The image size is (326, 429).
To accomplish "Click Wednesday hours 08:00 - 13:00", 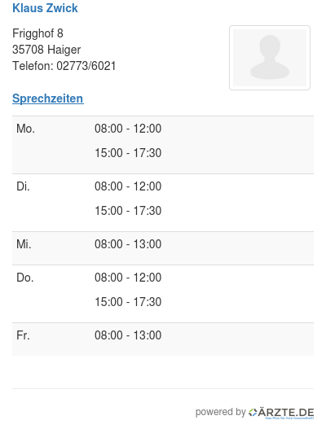I will click(x=128, y=244).
